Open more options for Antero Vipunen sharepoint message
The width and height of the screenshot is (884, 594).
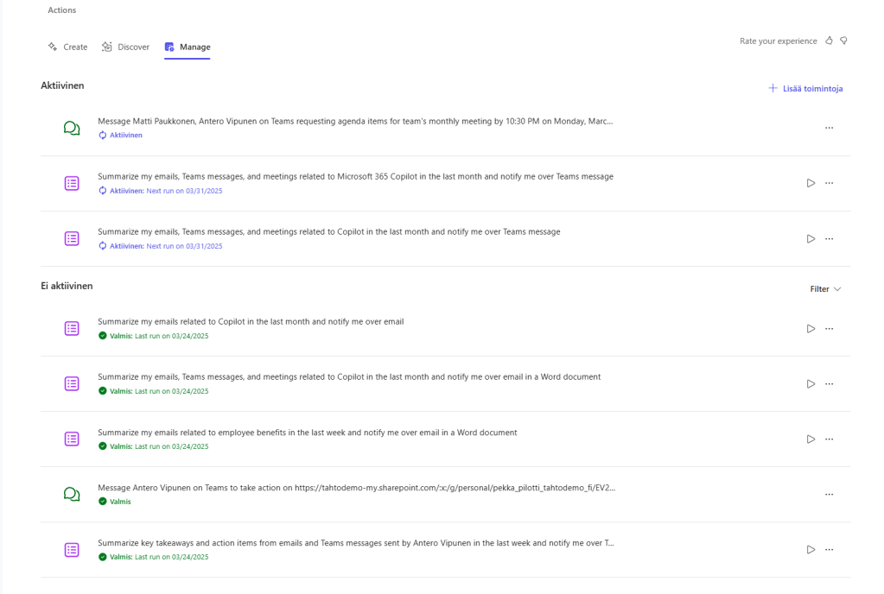829,494
